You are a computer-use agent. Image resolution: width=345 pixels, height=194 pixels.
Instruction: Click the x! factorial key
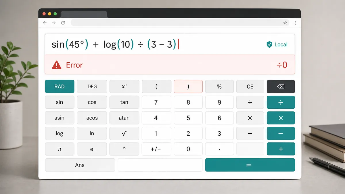point(124,87)
